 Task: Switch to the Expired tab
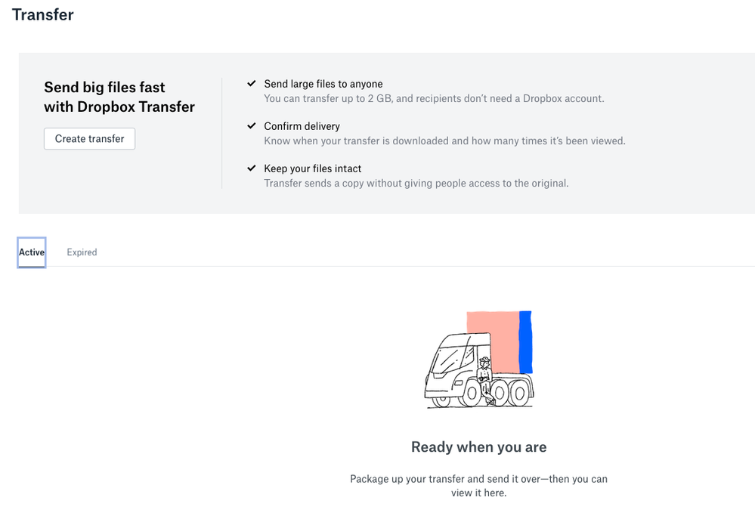(x=82, y=252)
